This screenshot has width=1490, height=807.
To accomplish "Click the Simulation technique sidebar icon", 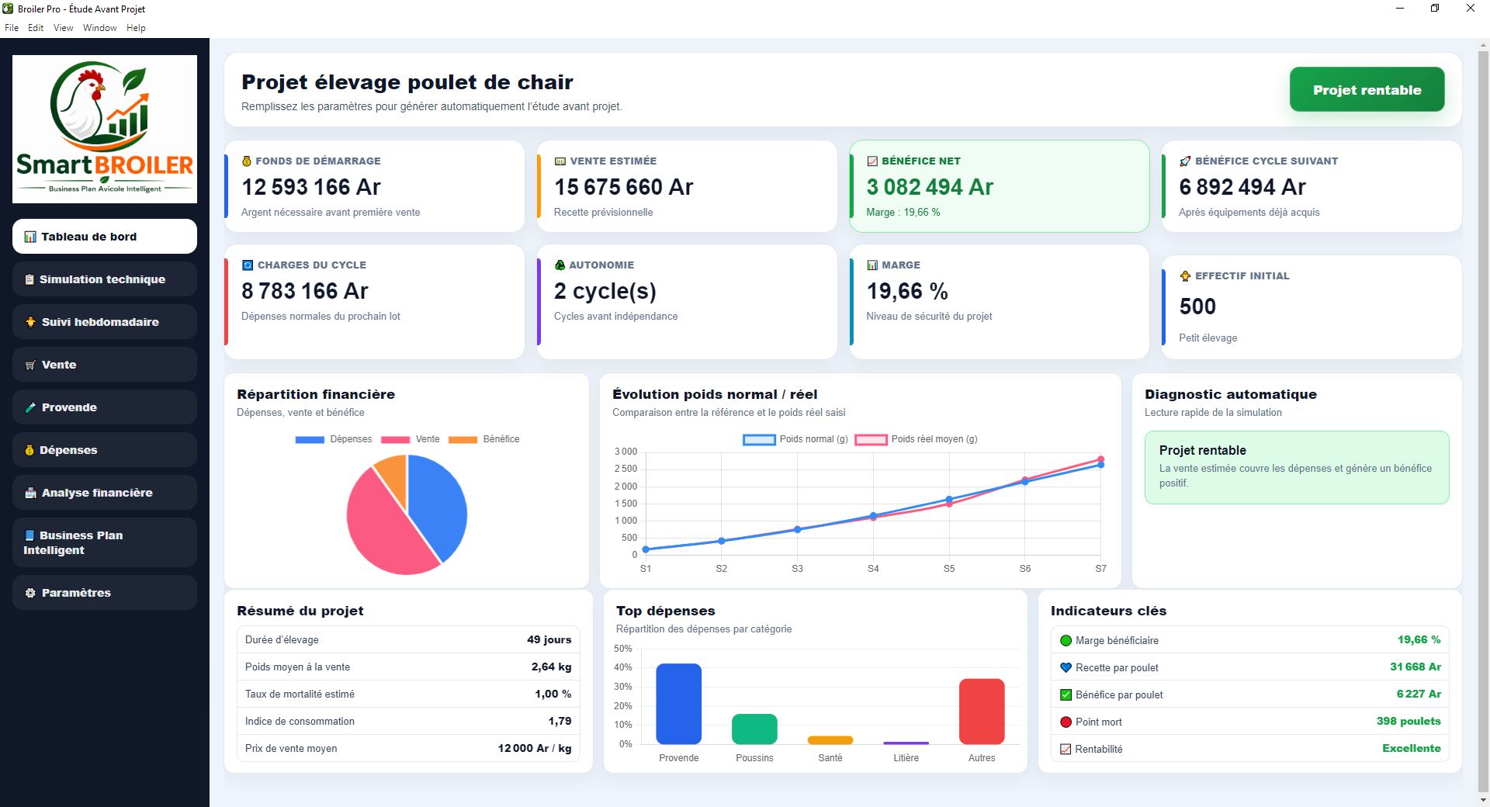I will point(29,279).
